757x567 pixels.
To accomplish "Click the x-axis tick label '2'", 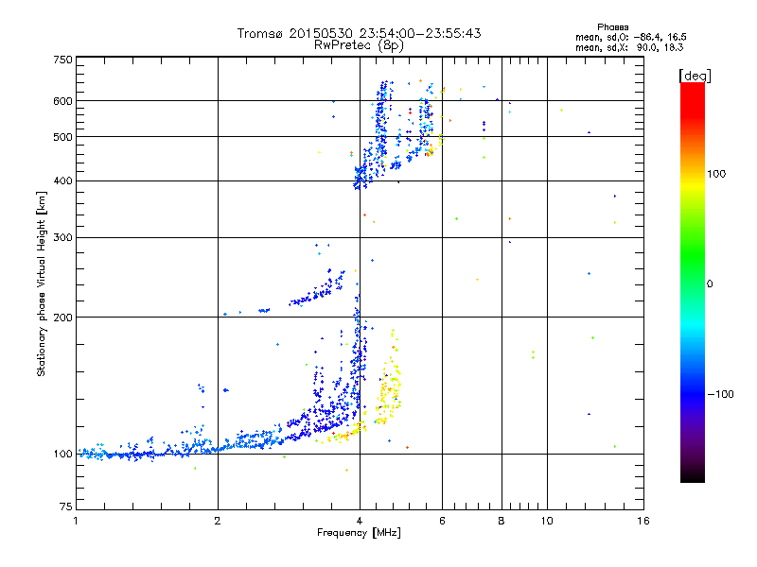I will point(218,521).
